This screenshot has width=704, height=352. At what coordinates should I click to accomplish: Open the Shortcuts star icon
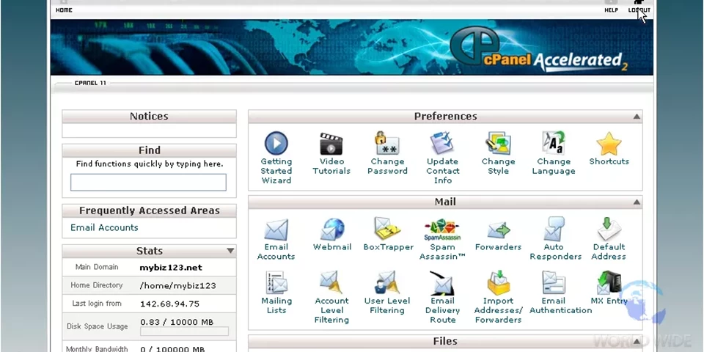tap(609, 144)
